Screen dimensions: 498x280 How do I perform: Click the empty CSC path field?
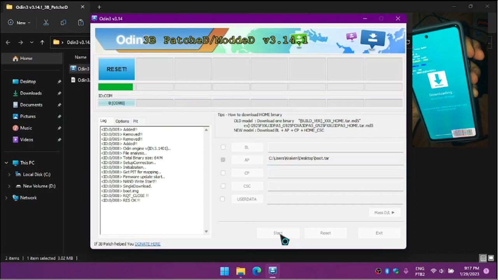[335, 186]
